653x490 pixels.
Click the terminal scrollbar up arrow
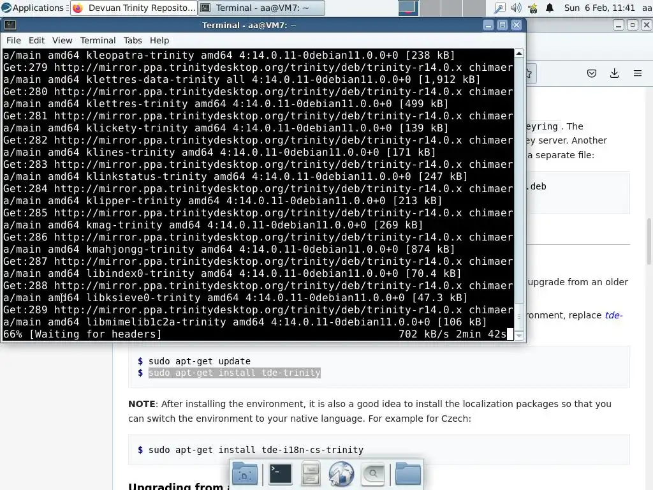519,54
